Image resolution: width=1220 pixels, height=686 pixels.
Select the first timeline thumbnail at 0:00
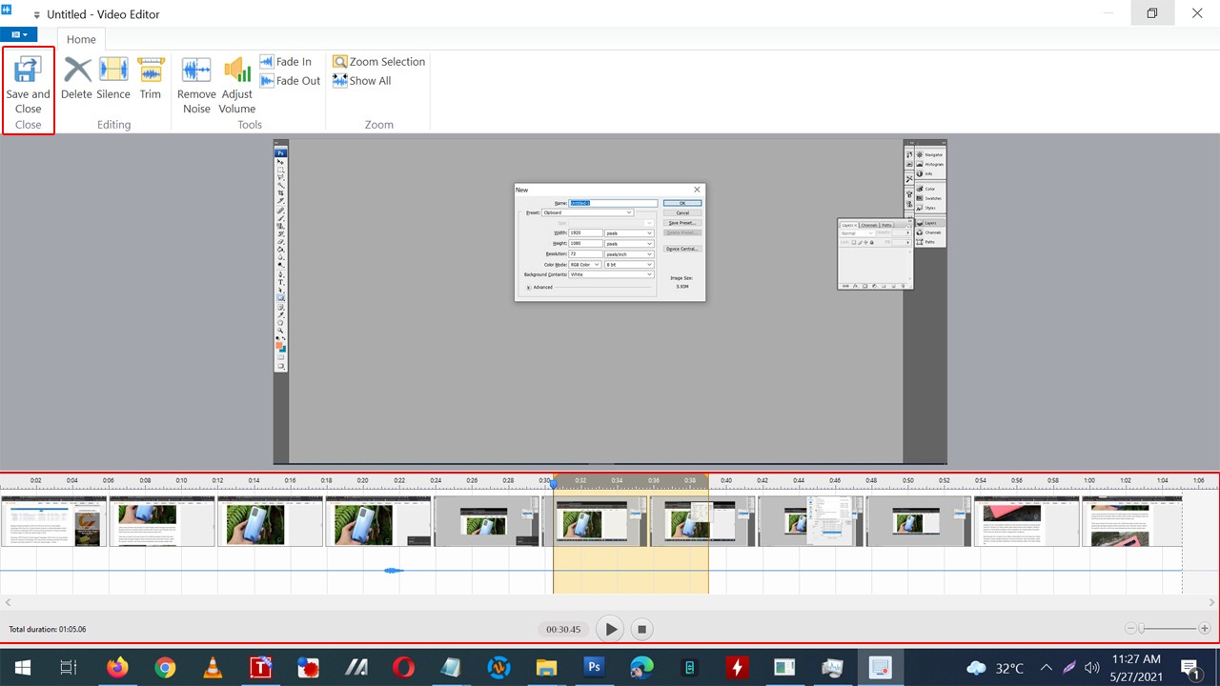point(54,520)
